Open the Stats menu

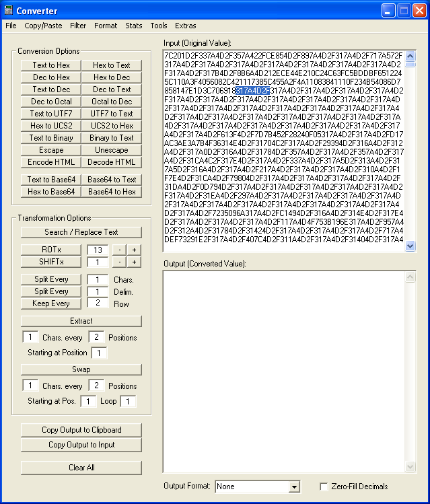tap(133, 26)
